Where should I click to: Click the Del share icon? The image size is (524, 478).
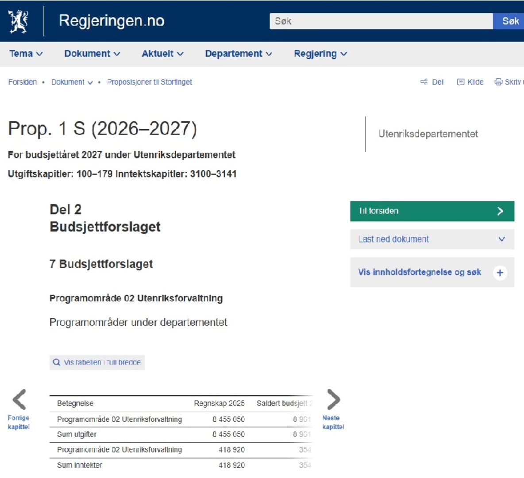click(424, 82)
